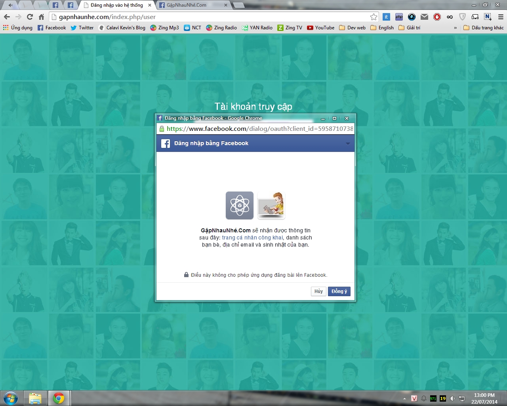Screen dimensions: 507x406
Task: Select the Đăng nhập vào hệ thống tab
Action: pos(116,5)
